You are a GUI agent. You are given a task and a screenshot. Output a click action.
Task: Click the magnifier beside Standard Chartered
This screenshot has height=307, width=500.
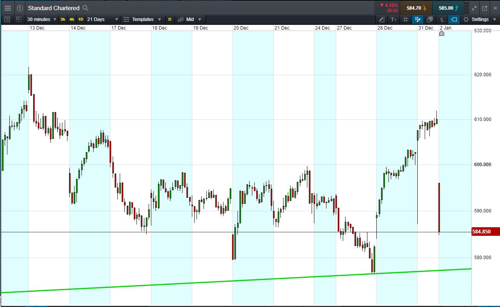click(86, 8)
